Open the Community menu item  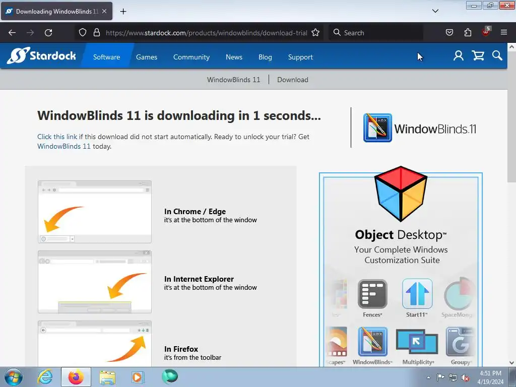191,57
